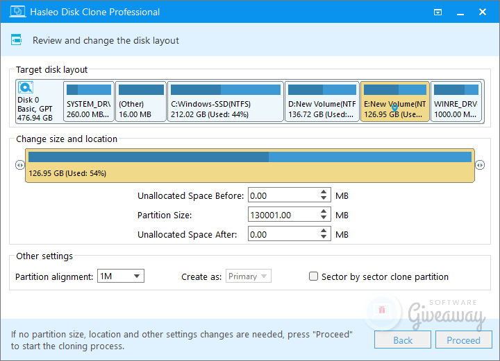
Task: Decrease the Partition Size value
Action: [x=324, y=218]
